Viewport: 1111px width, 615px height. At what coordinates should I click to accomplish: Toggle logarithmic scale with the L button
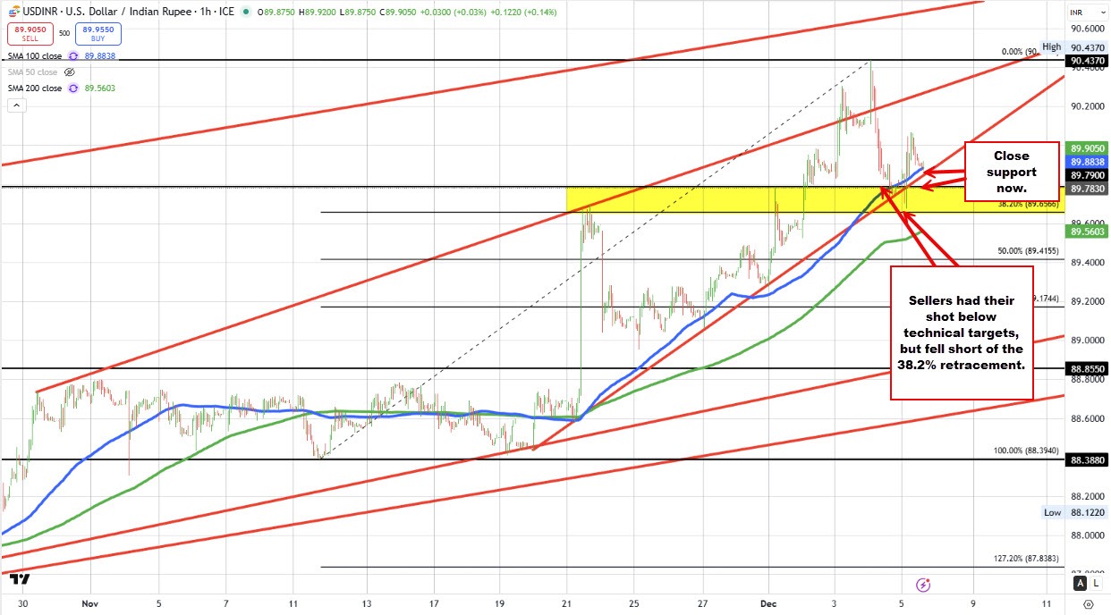(1097, 582)
